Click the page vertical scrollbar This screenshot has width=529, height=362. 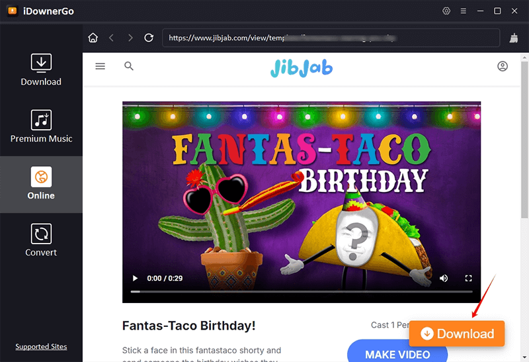click(x=524, y=140)
